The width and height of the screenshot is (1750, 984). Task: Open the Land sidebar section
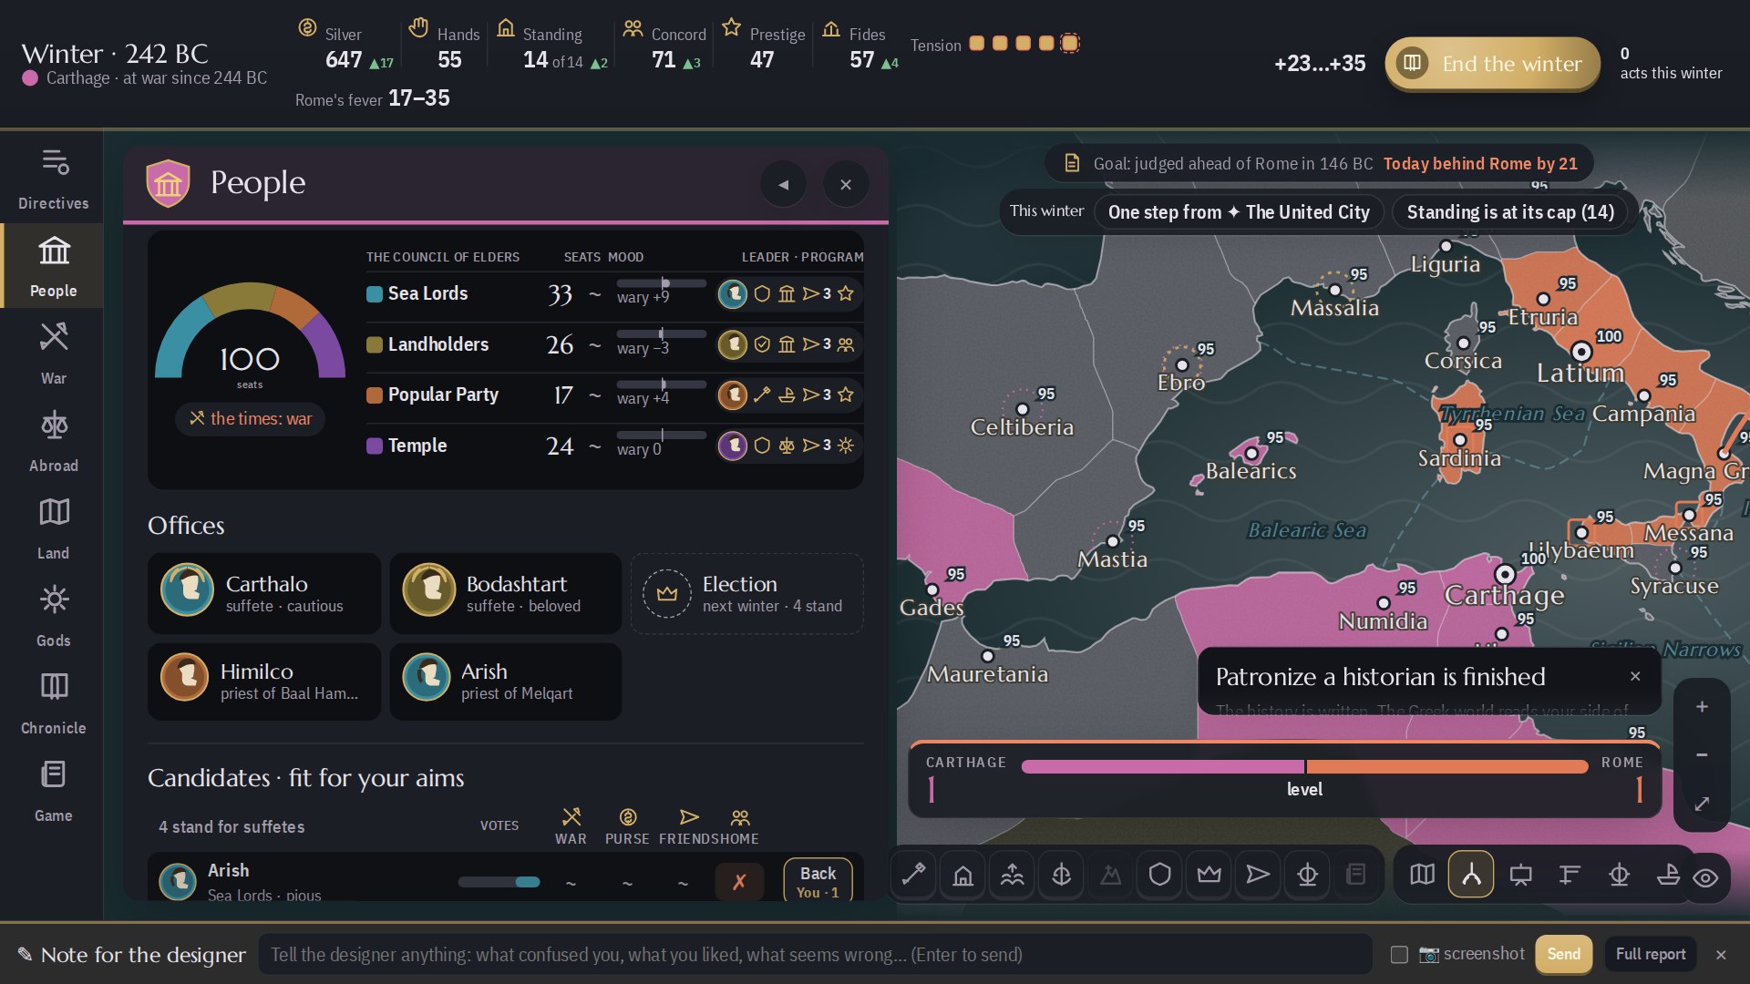tap(53, 528)
